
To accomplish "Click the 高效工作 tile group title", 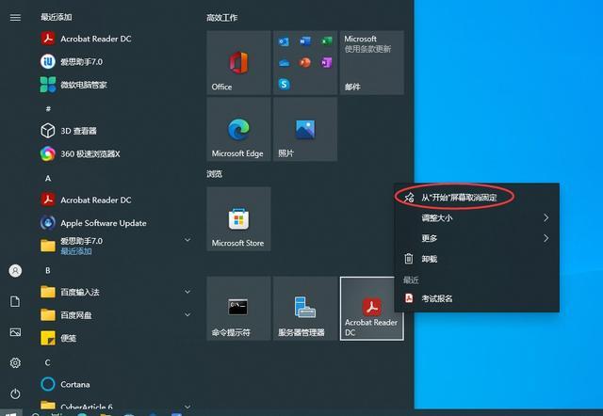I will [x=222, y=18].
